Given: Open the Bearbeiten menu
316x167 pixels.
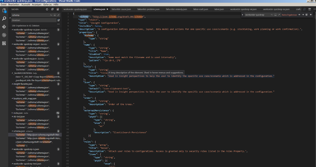Looking at the screenshot, I should (x=13, y=5).
